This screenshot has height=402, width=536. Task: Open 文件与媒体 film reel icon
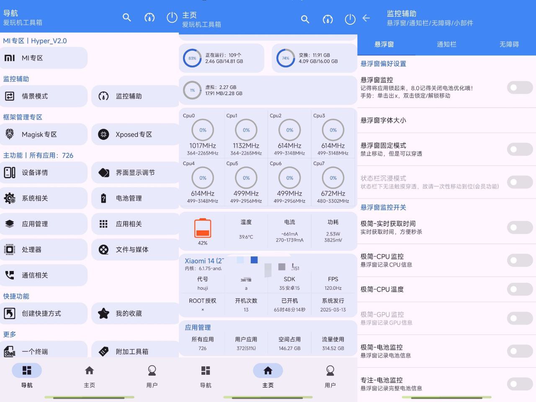[x=103, y=250]
